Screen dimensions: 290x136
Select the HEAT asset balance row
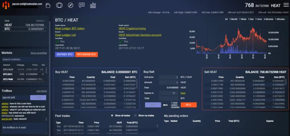24,25
